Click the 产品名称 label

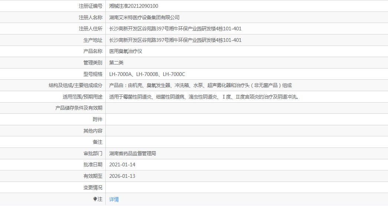click(x=93, y=51)
